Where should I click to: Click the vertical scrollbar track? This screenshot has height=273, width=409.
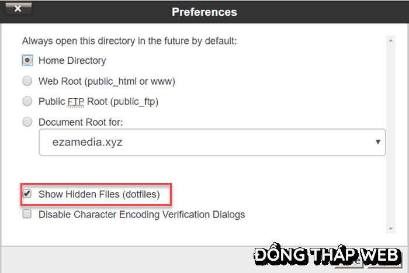(x=390, y=134)
